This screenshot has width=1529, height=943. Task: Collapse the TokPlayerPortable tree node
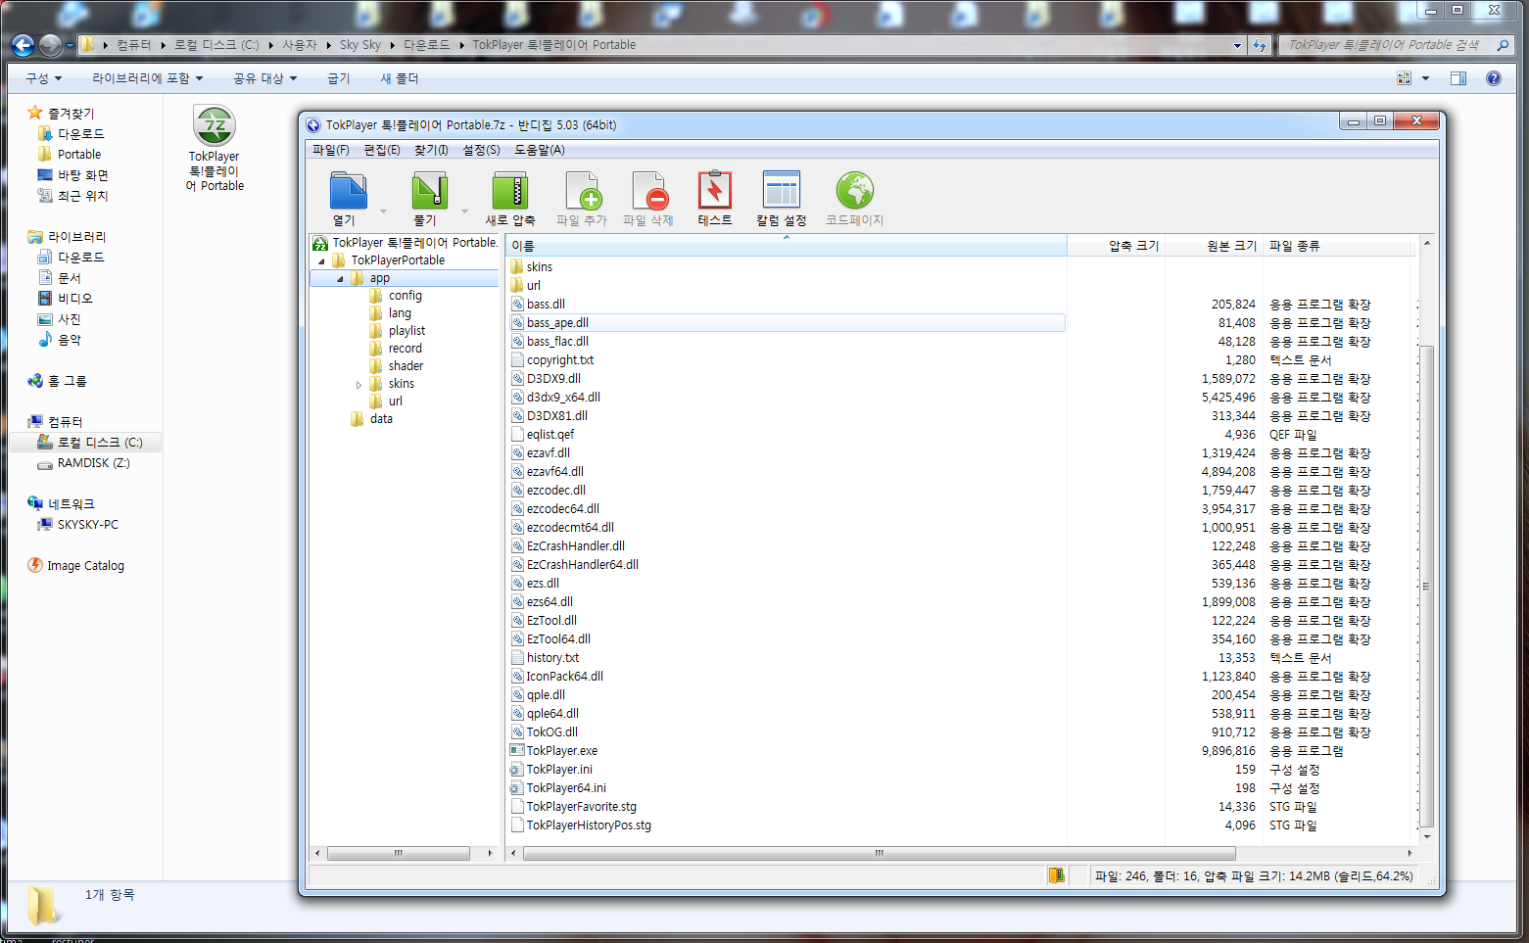[x=321, y=261]
